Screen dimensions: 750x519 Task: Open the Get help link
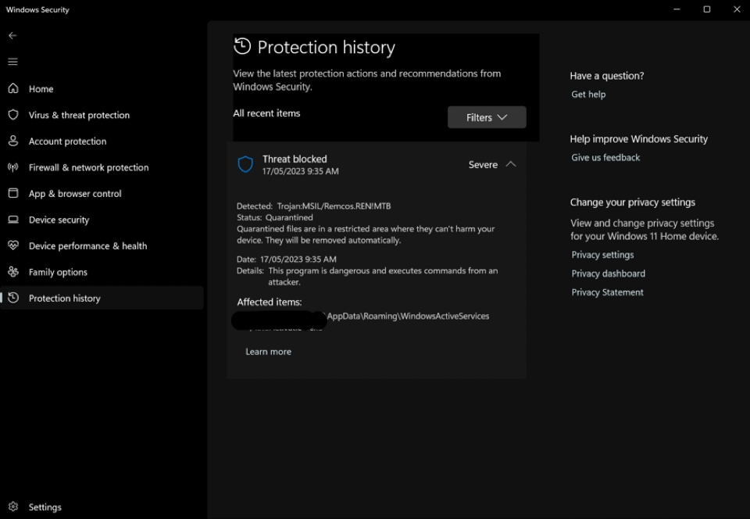coord(588,95)
